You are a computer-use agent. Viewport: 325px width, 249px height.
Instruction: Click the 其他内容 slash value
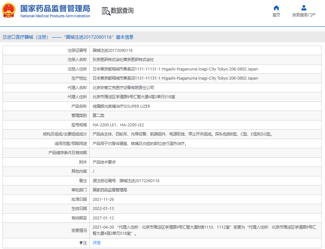point(93,171)
